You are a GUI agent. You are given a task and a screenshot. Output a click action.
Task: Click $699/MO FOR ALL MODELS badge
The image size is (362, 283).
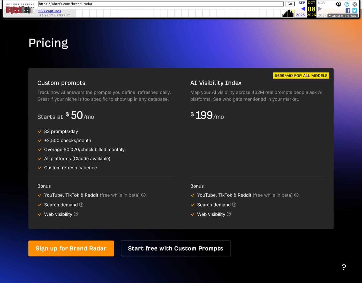pos(301,76)
